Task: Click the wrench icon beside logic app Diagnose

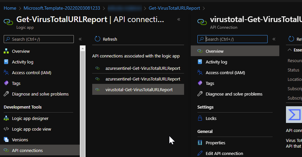Action: click(x=6, y=94)
